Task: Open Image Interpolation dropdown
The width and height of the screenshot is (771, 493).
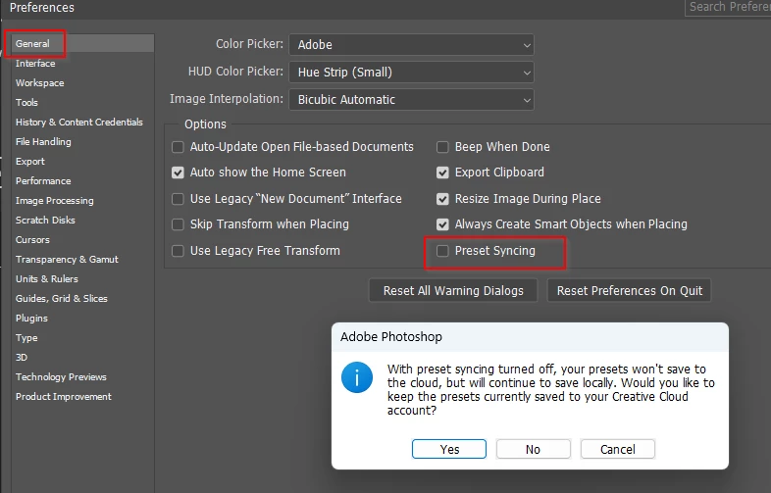Action: (411, 100)
